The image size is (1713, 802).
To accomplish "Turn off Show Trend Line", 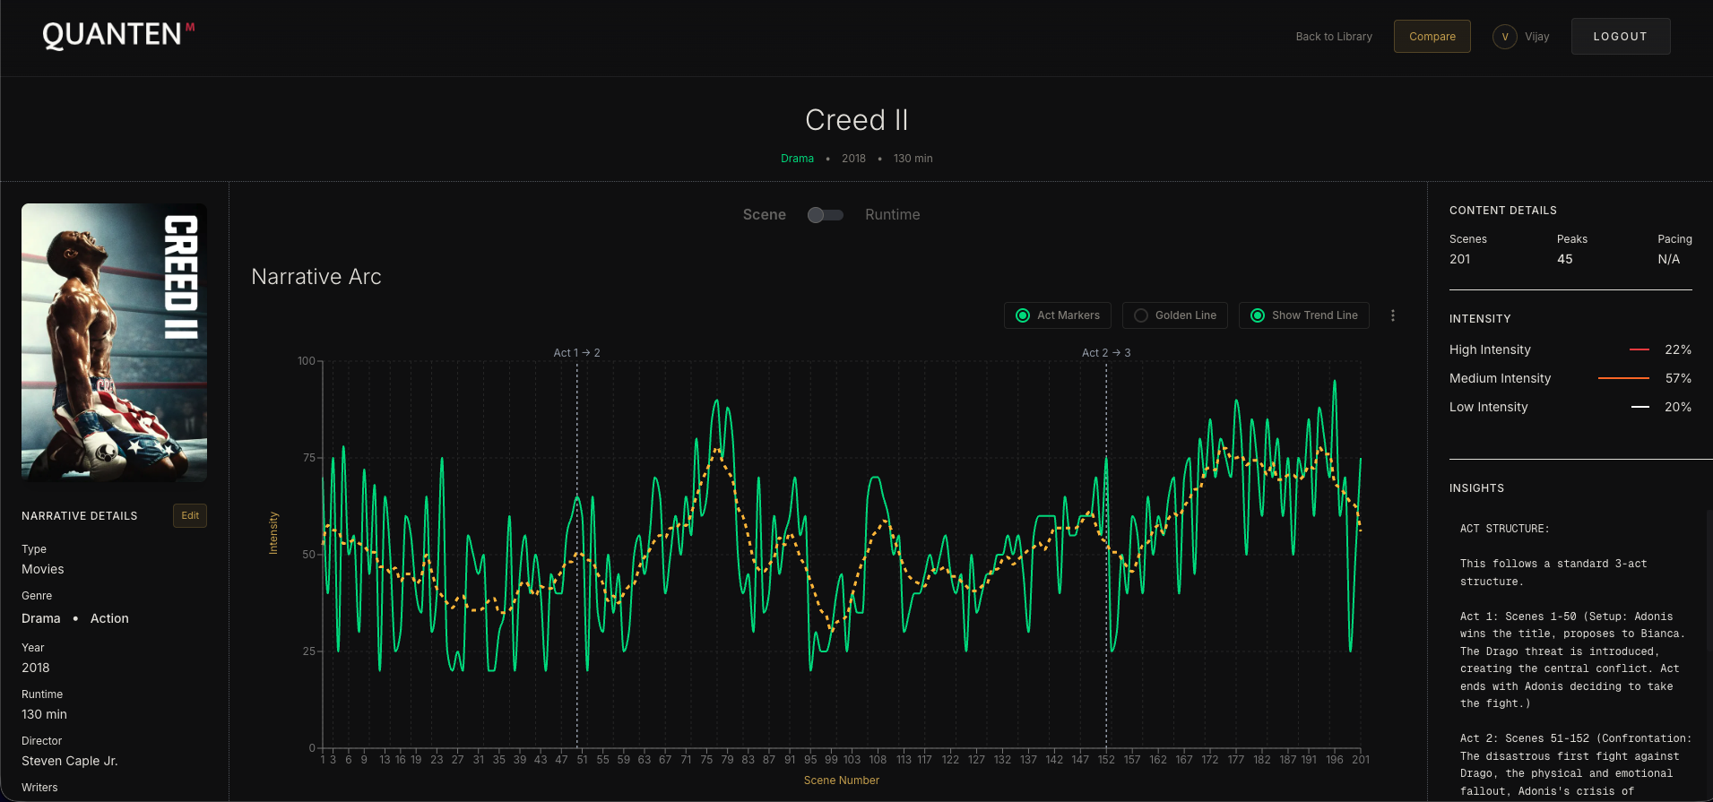I will tap(1303, 315).
